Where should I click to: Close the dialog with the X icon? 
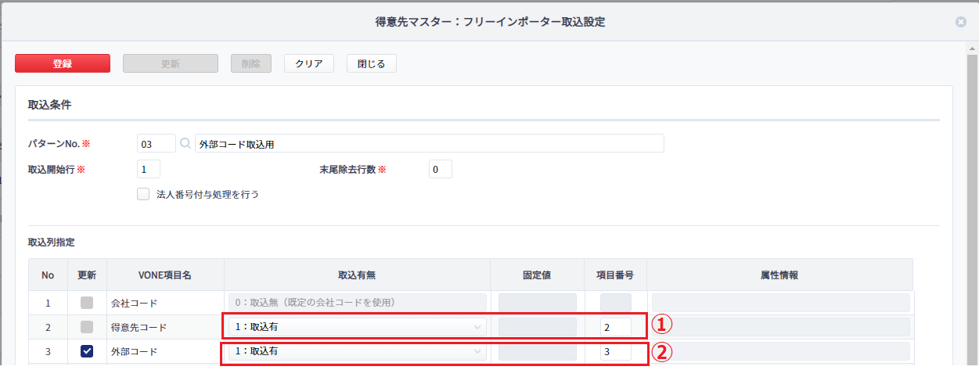click(961, 22)
